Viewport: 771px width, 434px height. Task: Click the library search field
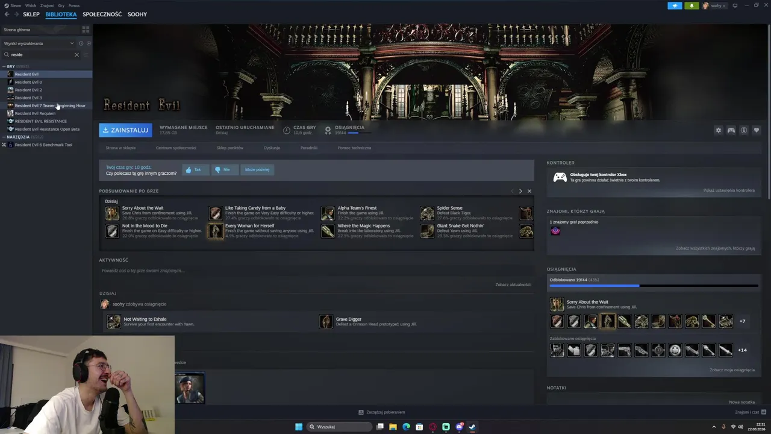41,55
